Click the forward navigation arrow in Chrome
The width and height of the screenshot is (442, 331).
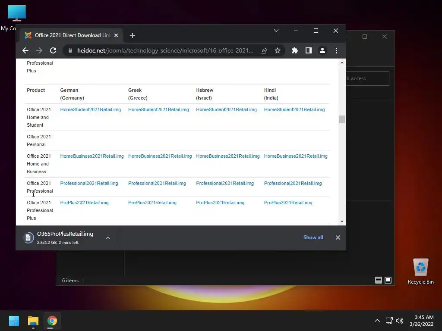39,51
